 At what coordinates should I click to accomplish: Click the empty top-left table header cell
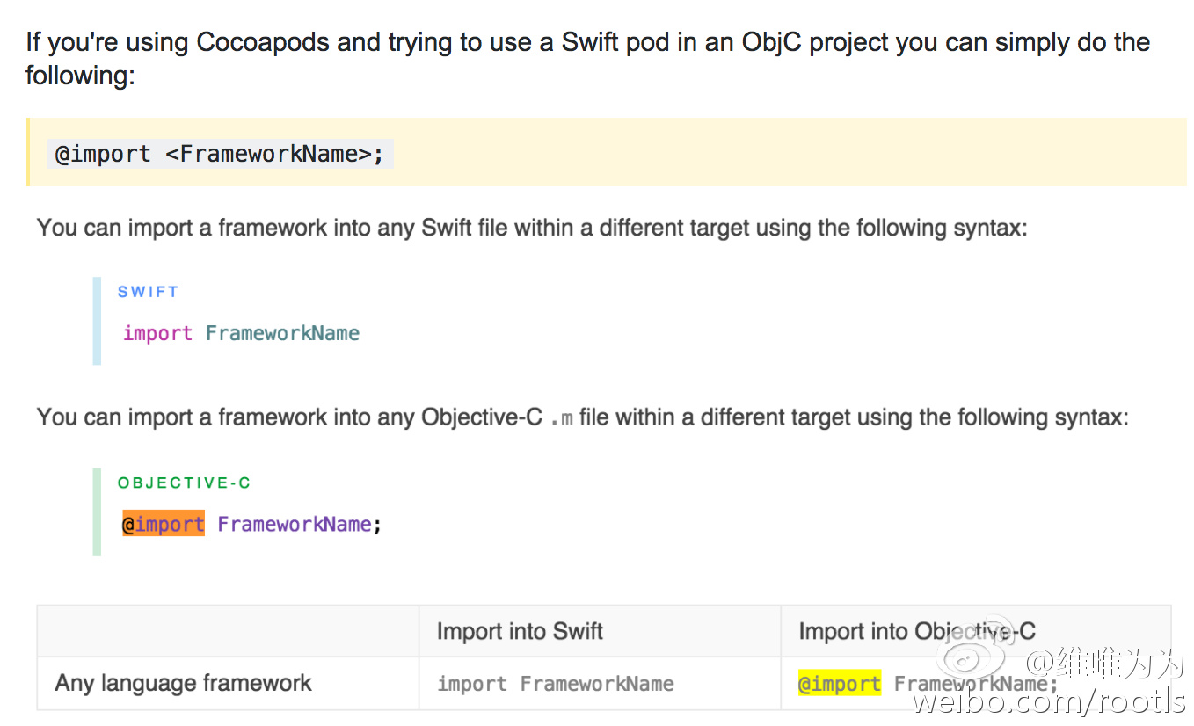click(227, 631)
